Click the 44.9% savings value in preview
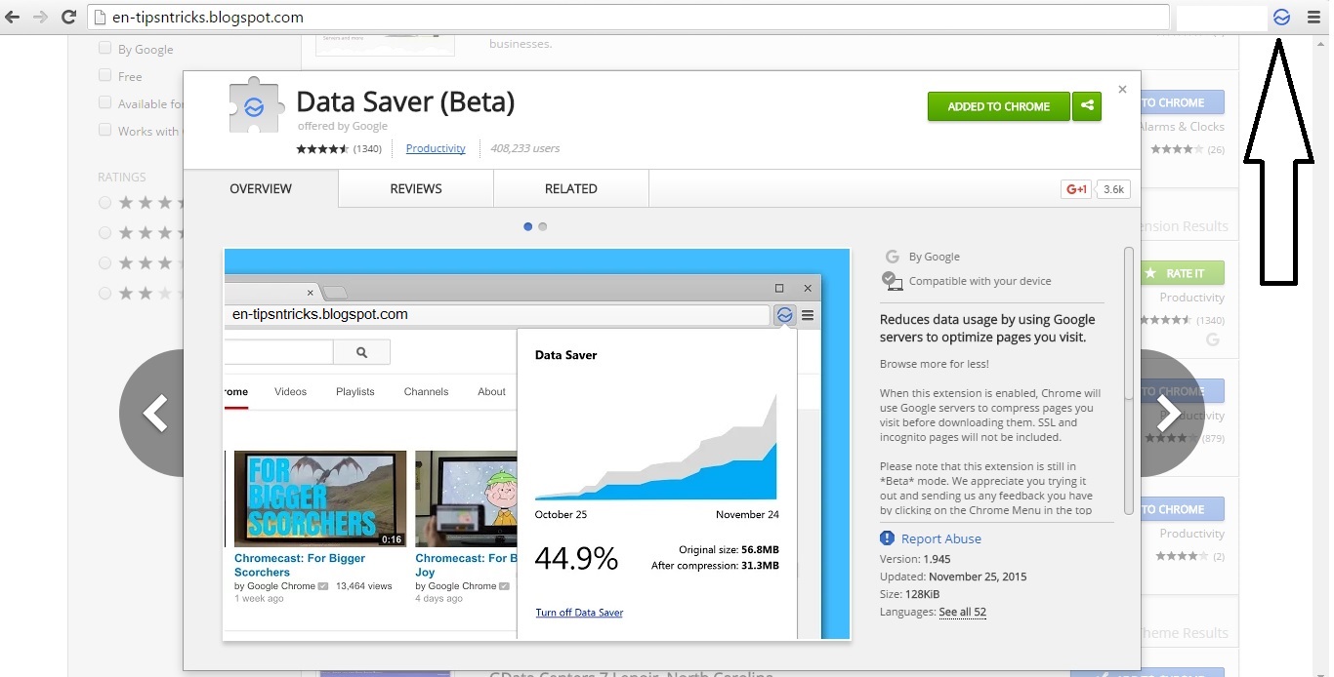The height and width of the screenshot is (677, 1334). pyautogui.click(x=576, y=559)
